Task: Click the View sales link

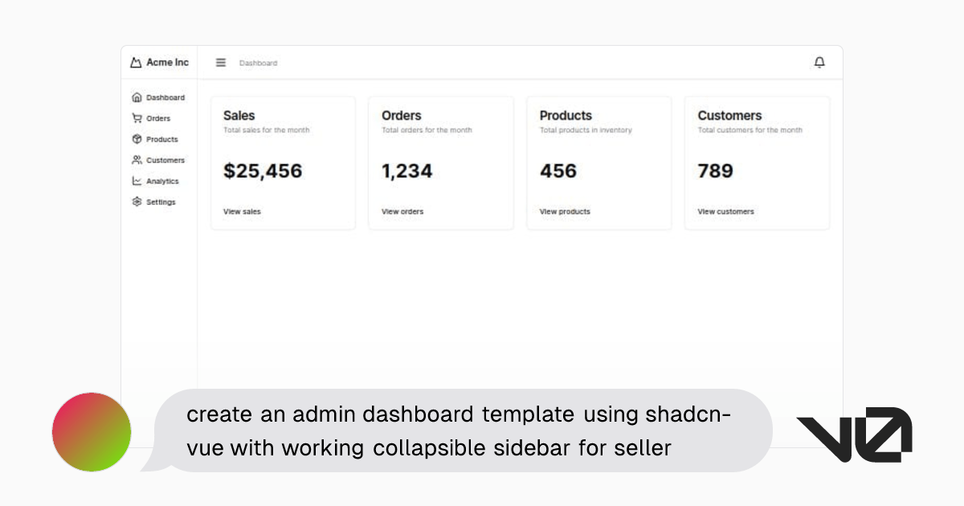Action: click(x=242, y=212)
